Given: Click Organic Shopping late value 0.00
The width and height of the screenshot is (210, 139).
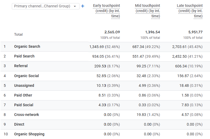Looking at the screenshot, I should 191,134.
